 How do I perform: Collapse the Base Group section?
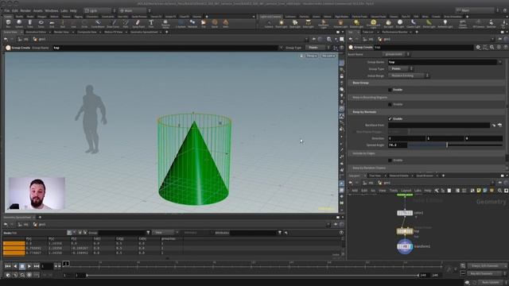[x=360, y=83]
